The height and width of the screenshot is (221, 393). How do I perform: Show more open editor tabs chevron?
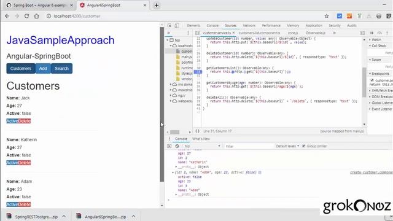coord(334,33)
